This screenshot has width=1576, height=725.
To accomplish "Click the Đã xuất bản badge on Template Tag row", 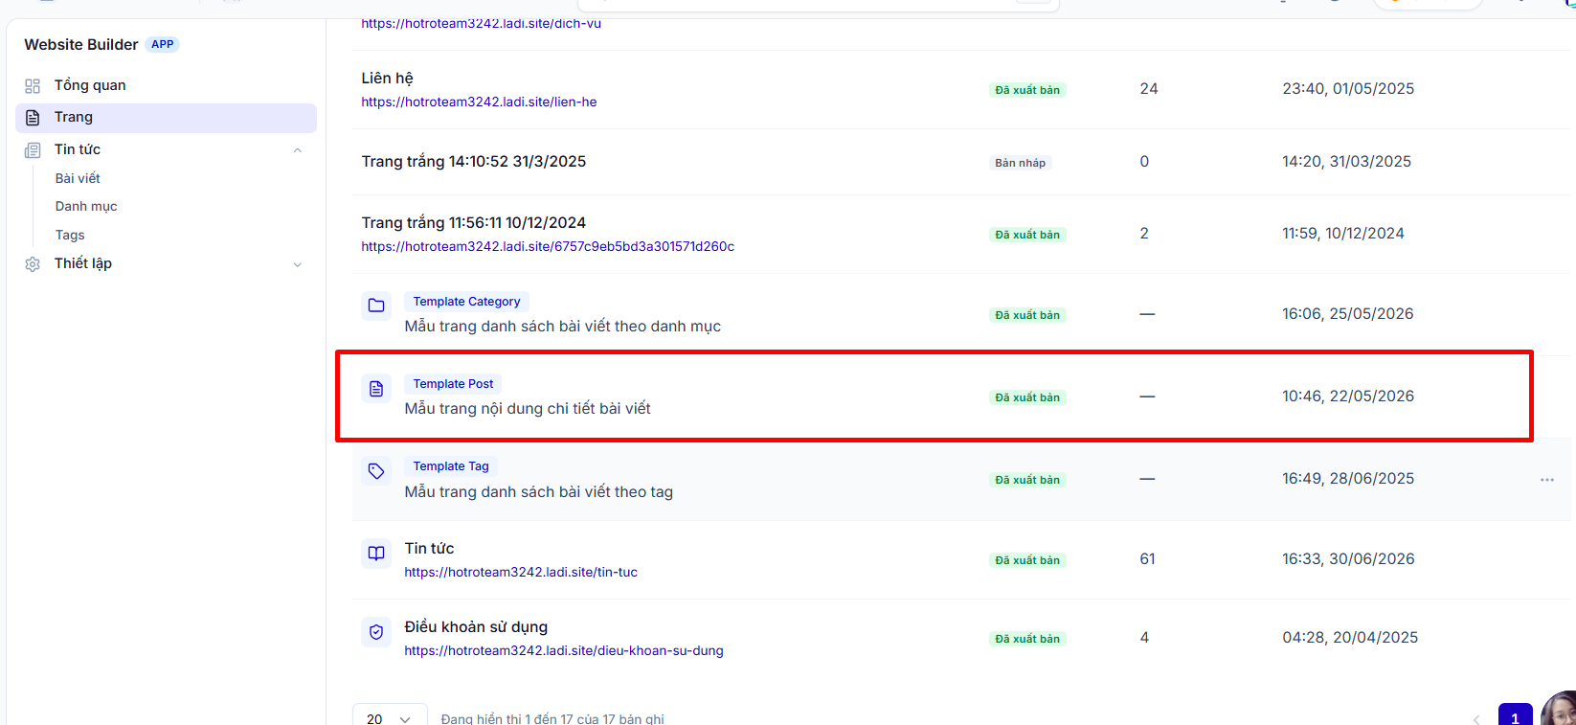I will (x=1027, y=480).
